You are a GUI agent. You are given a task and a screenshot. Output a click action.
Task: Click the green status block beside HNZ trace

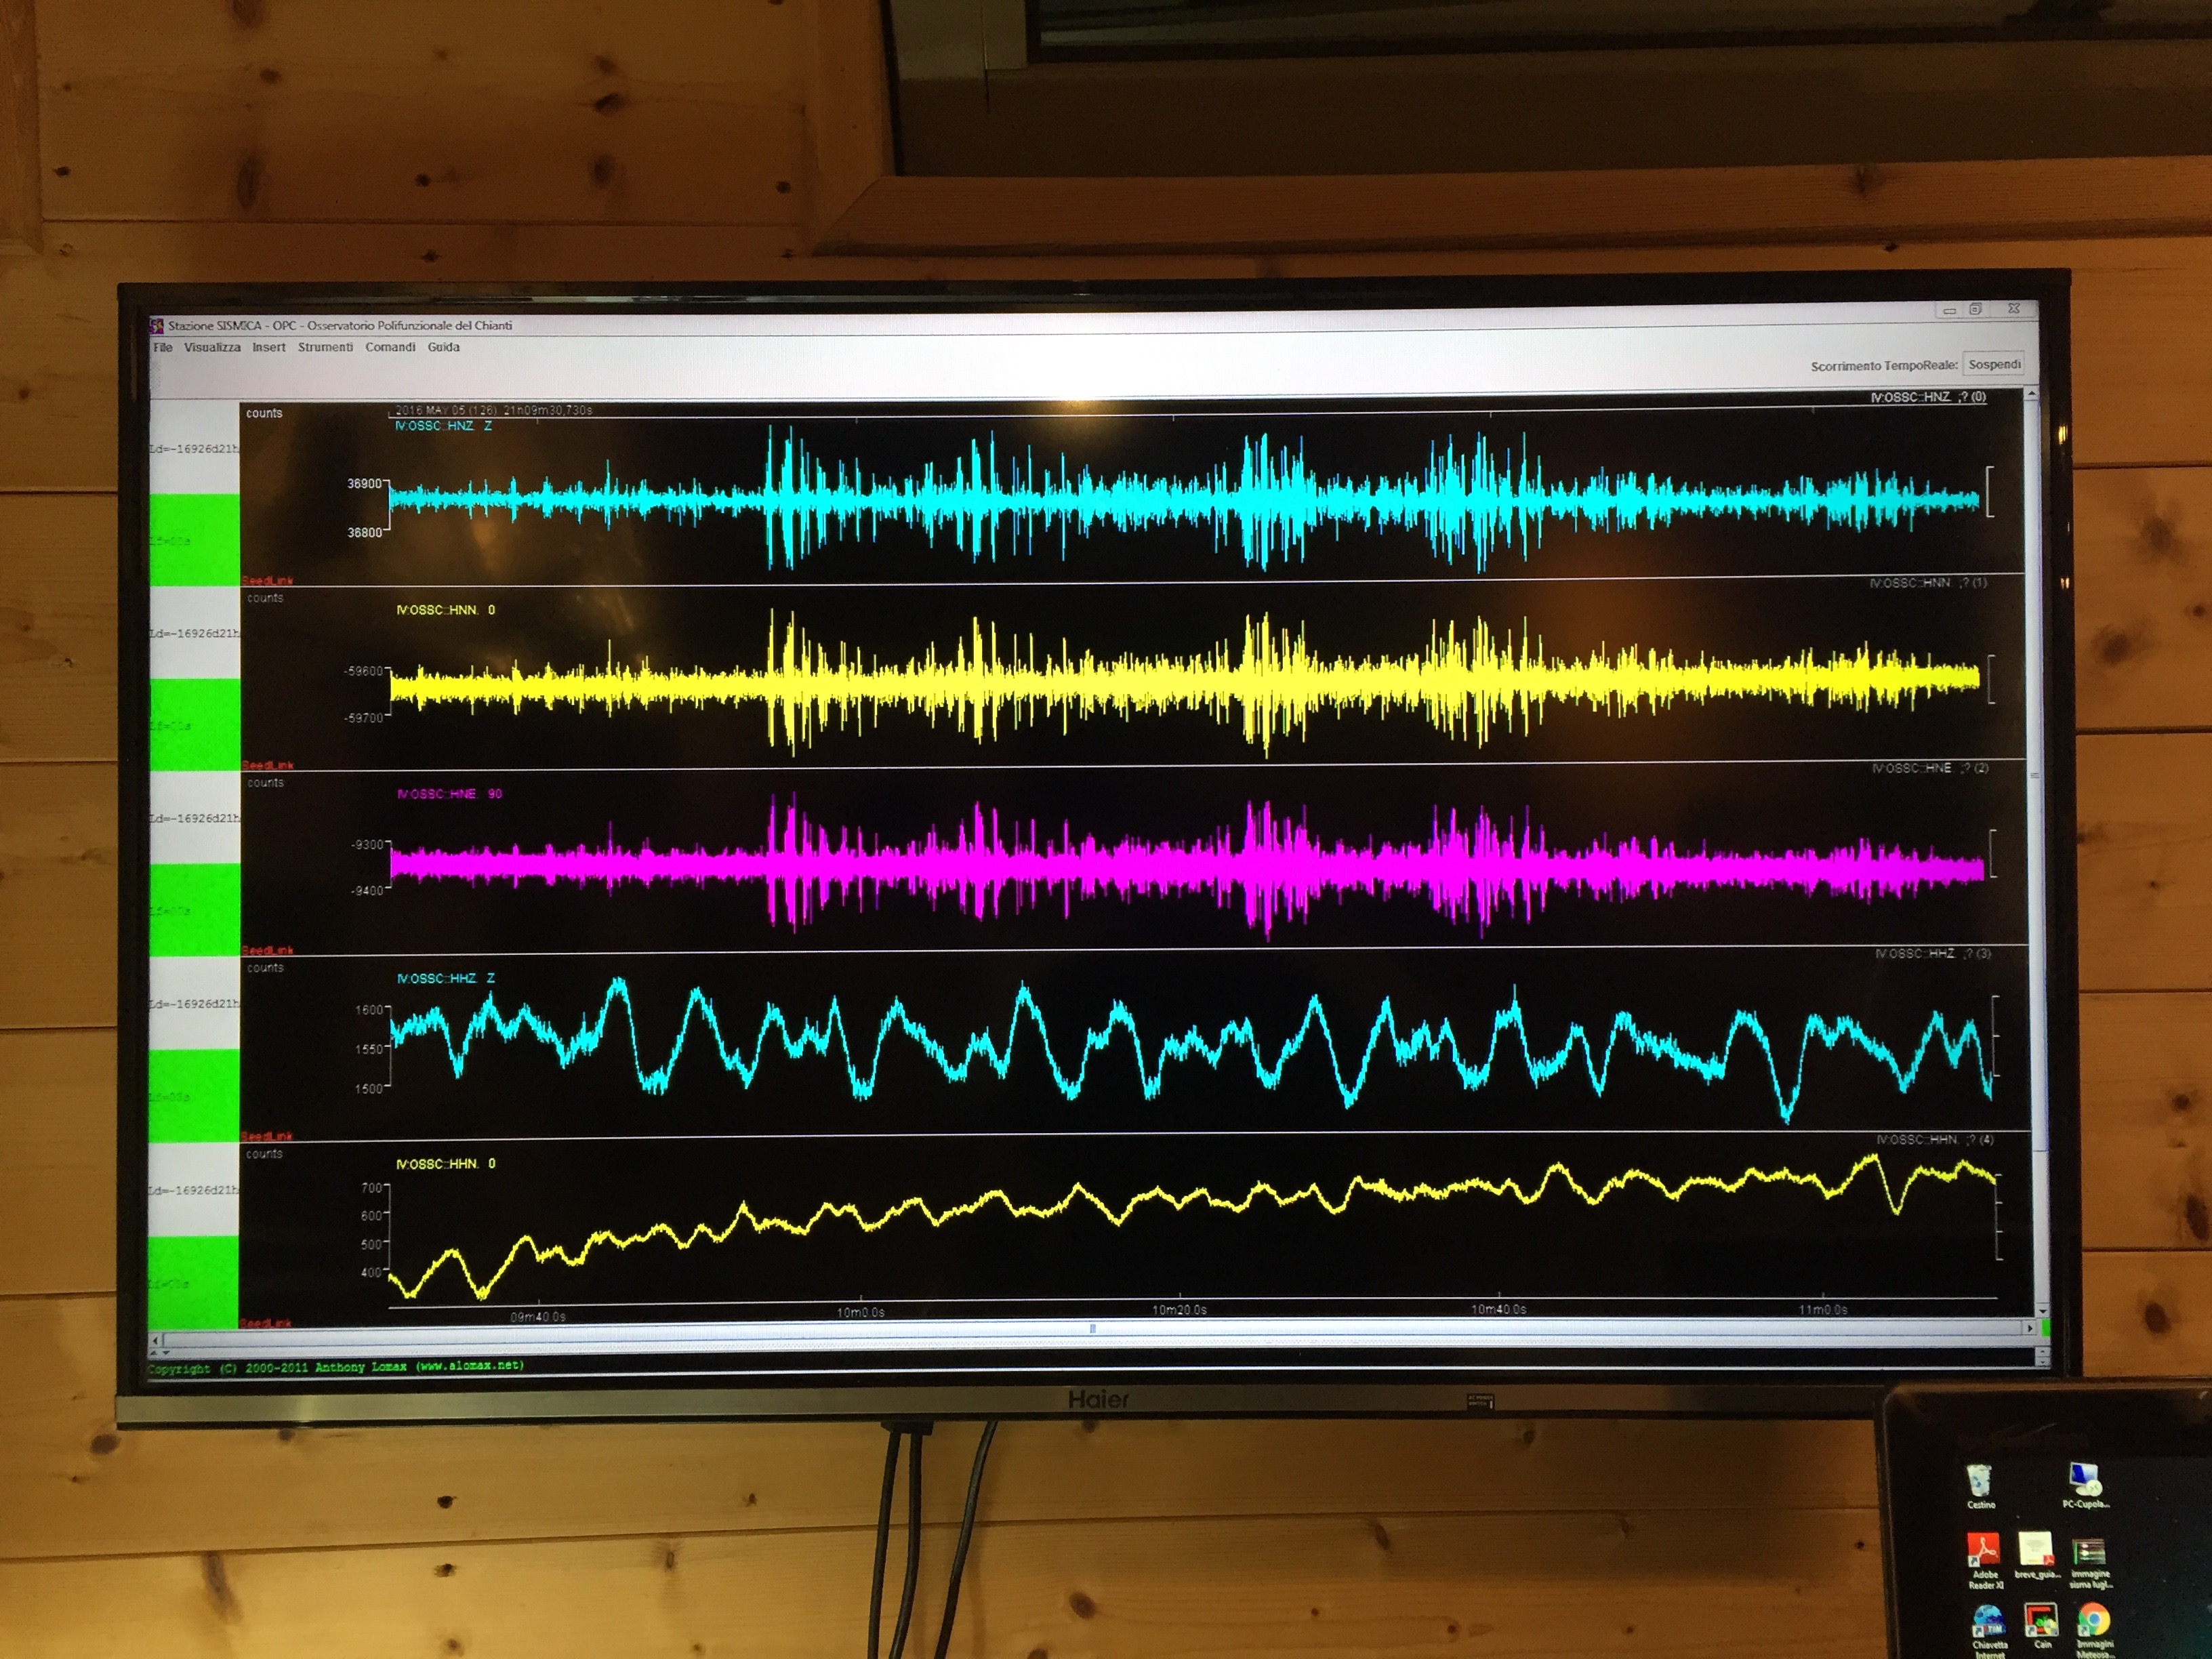195,539
